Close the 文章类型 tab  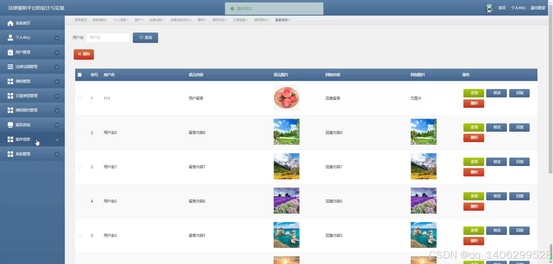[247, 20]
